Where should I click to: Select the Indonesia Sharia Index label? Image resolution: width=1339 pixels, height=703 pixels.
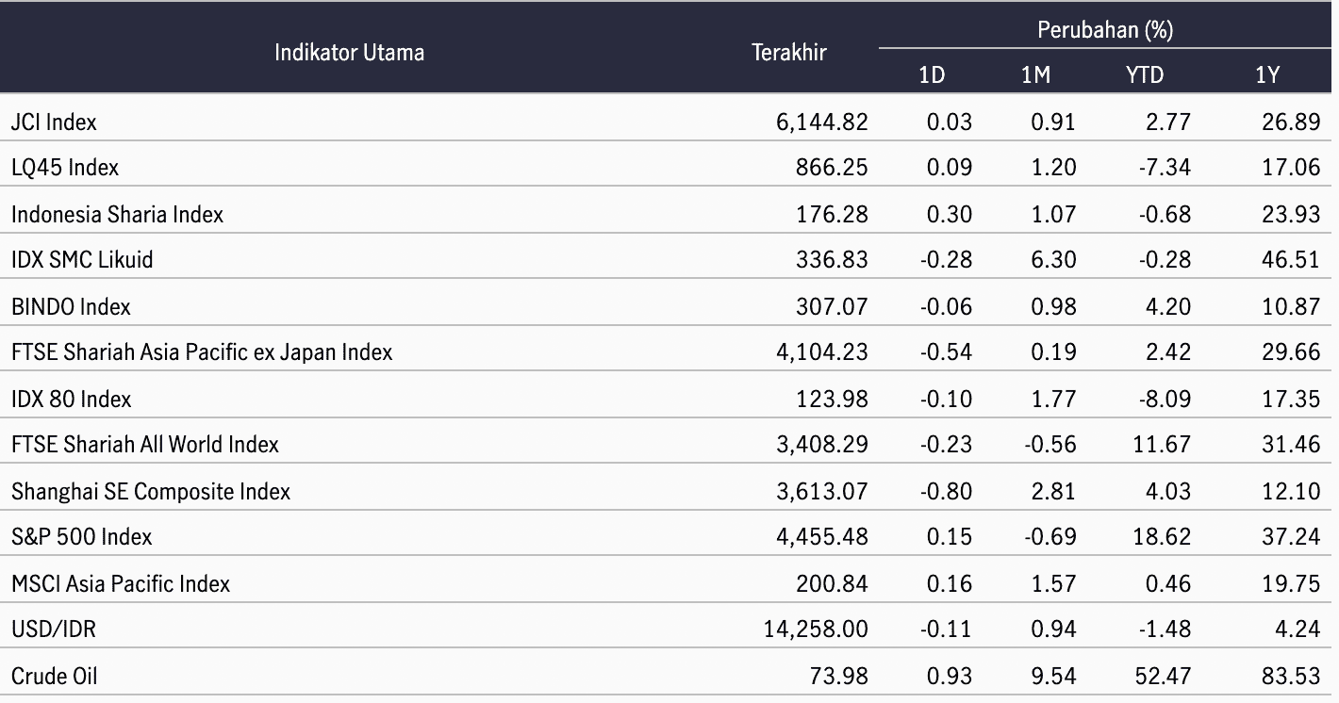pyautogui.click(x=117, y=214)
